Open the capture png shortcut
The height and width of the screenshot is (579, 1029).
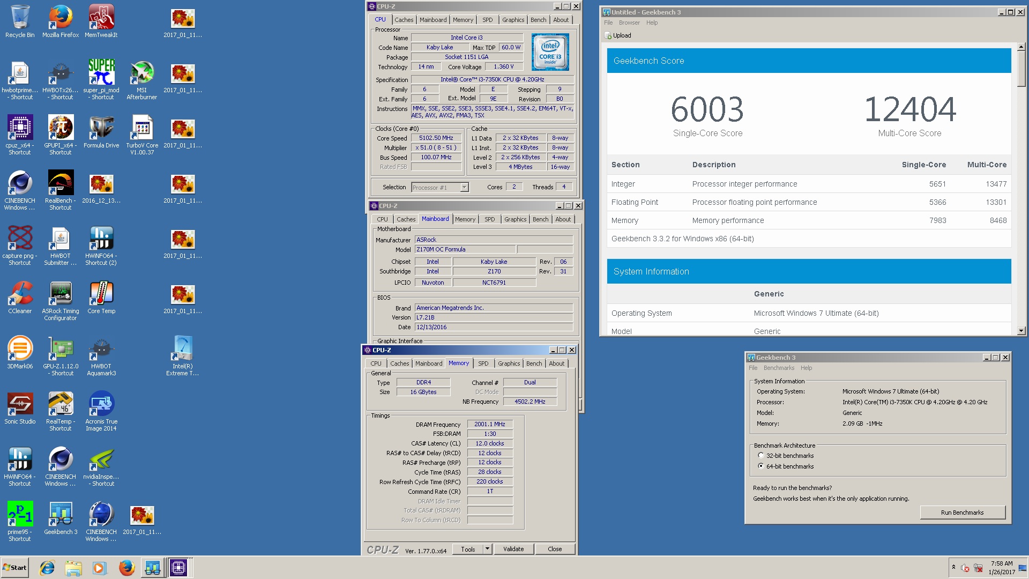pos(20,246)
